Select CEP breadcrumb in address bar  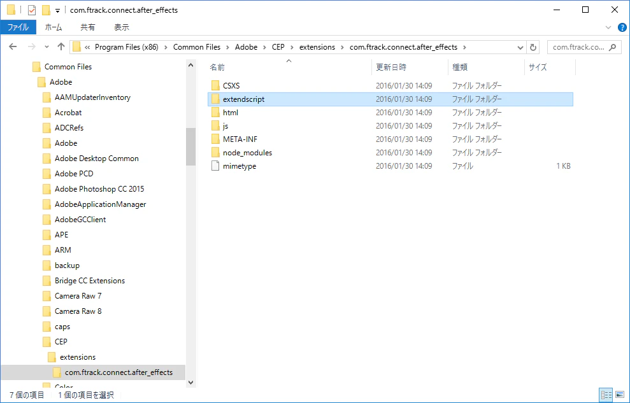(278, 47)
